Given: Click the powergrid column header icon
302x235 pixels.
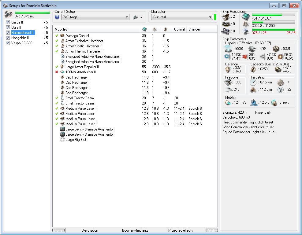Looking at the screenshot, I should point(155,29).
